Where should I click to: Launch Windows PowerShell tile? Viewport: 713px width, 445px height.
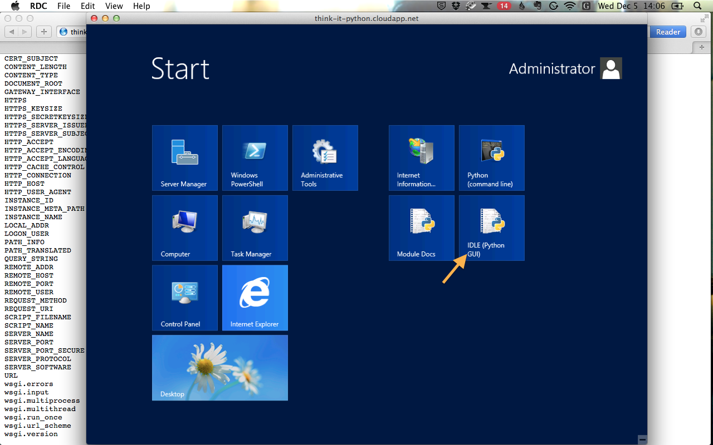coord(255,158)
